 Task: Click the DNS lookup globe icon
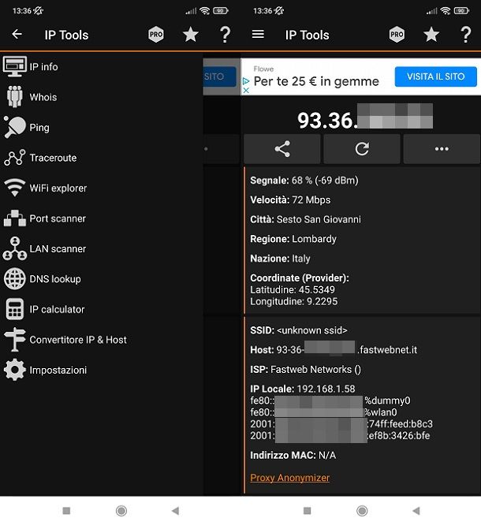(x=14, y=279)
